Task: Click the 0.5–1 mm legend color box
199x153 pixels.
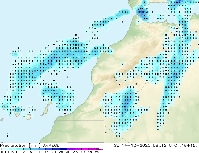Action: 13,149
